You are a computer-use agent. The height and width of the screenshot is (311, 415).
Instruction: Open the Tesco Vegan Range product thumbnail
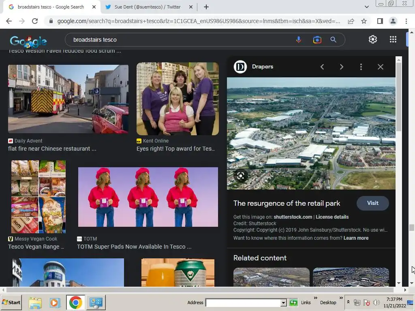point(39,197)
